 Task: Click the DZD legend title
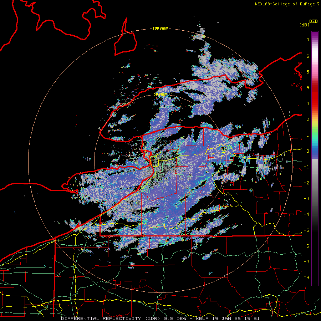tap(314, 21)
